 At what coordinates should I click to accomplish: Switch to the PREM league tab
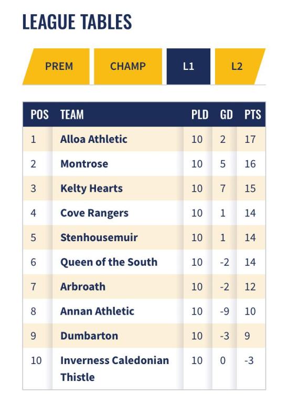pos(56,66)
